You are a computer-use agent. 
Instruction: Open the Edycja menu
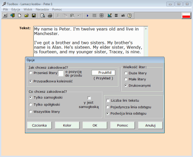(16, 9)
